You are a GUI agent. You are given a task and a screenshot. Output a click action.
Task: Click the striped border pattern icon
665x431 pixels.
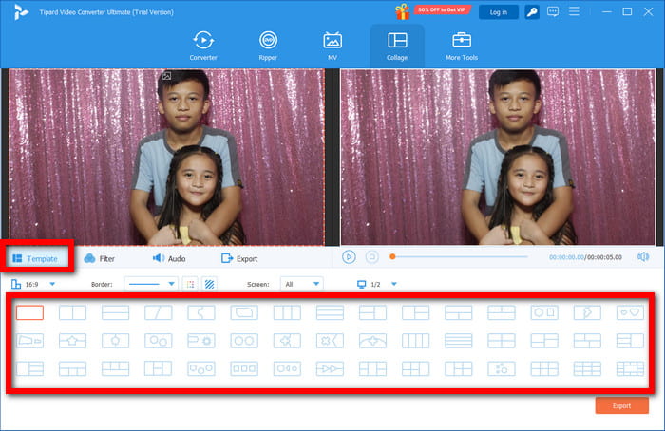point(210,284)
